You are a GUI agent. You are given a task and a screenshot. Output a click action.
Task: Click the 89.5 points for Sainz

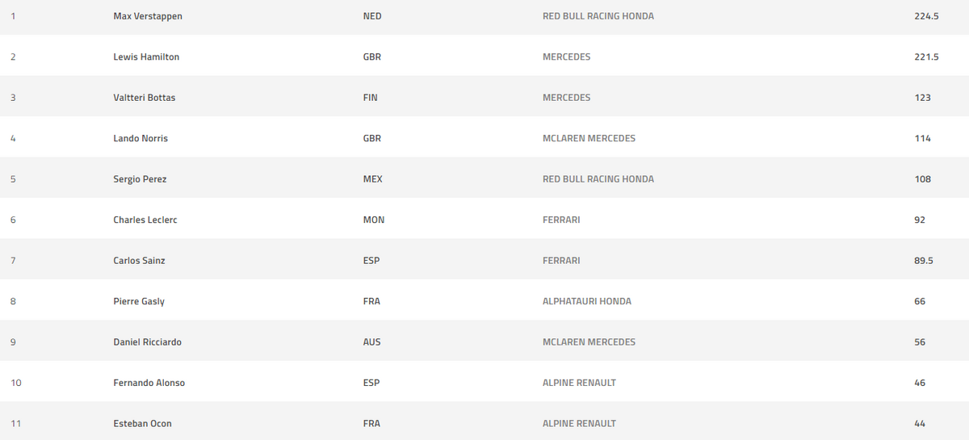pyautogui.click(x=924, y=261)
